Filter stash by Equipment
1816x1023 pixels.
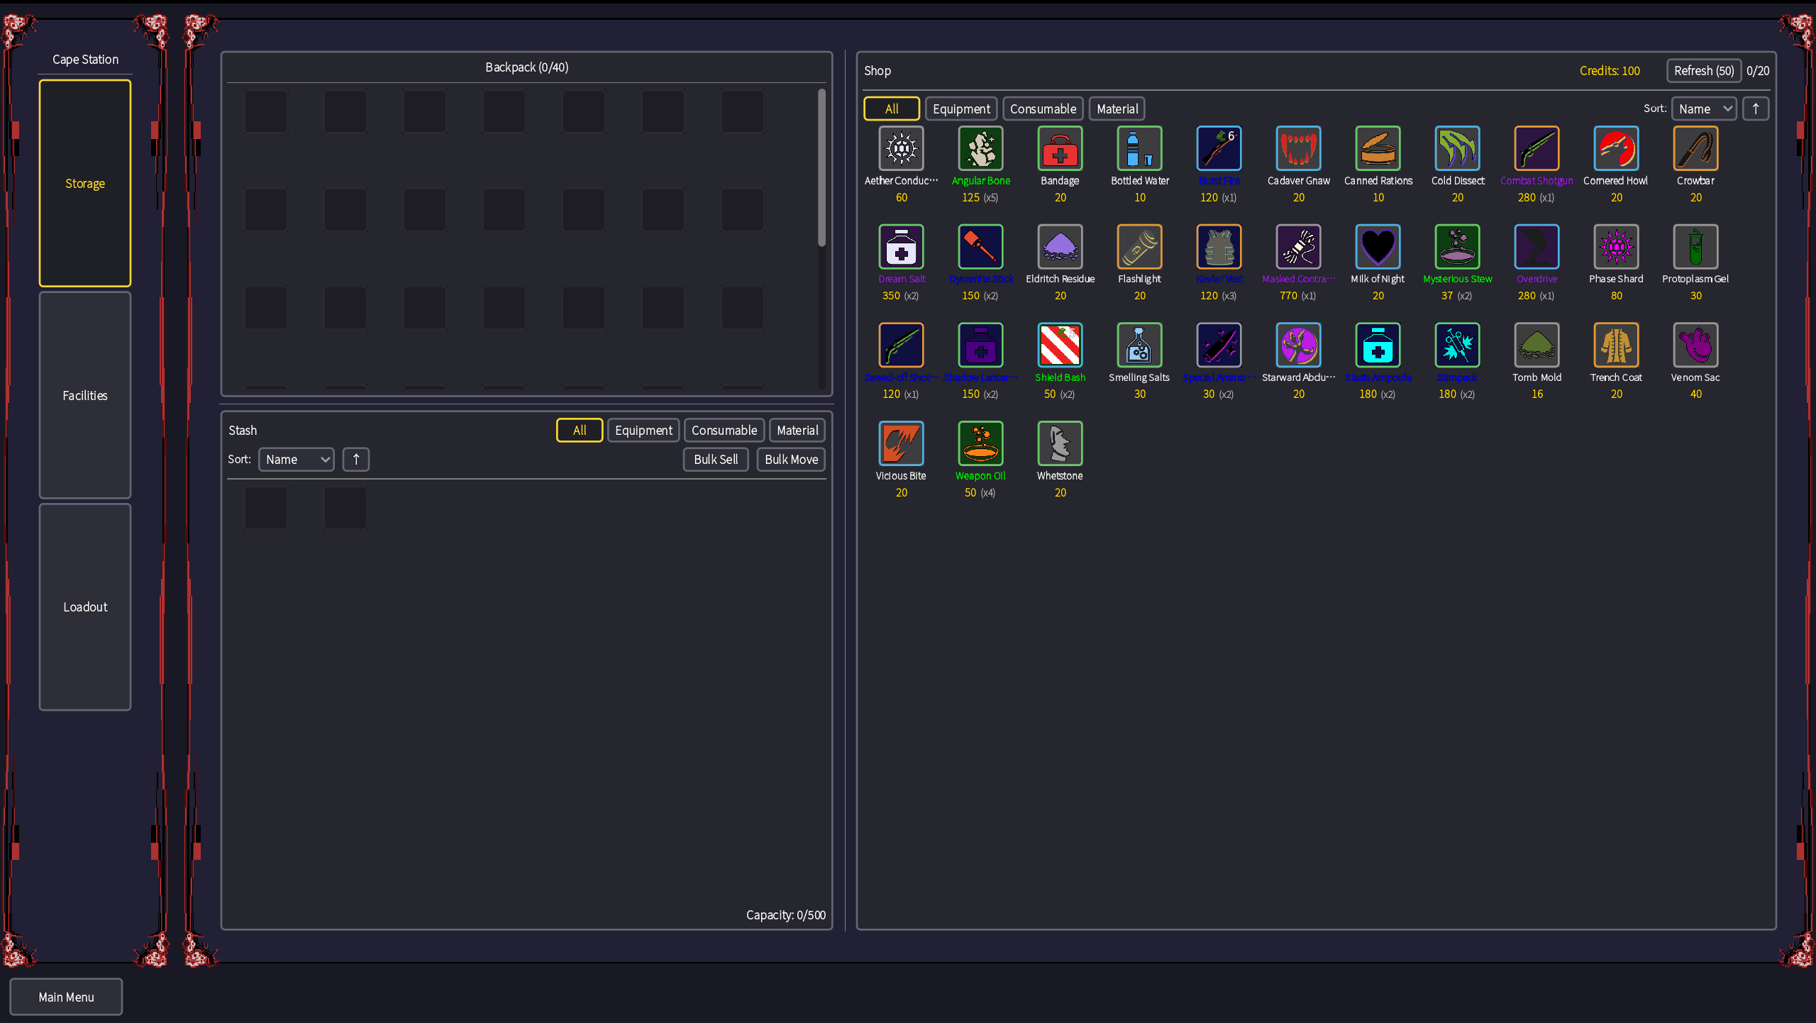point(643,430)
